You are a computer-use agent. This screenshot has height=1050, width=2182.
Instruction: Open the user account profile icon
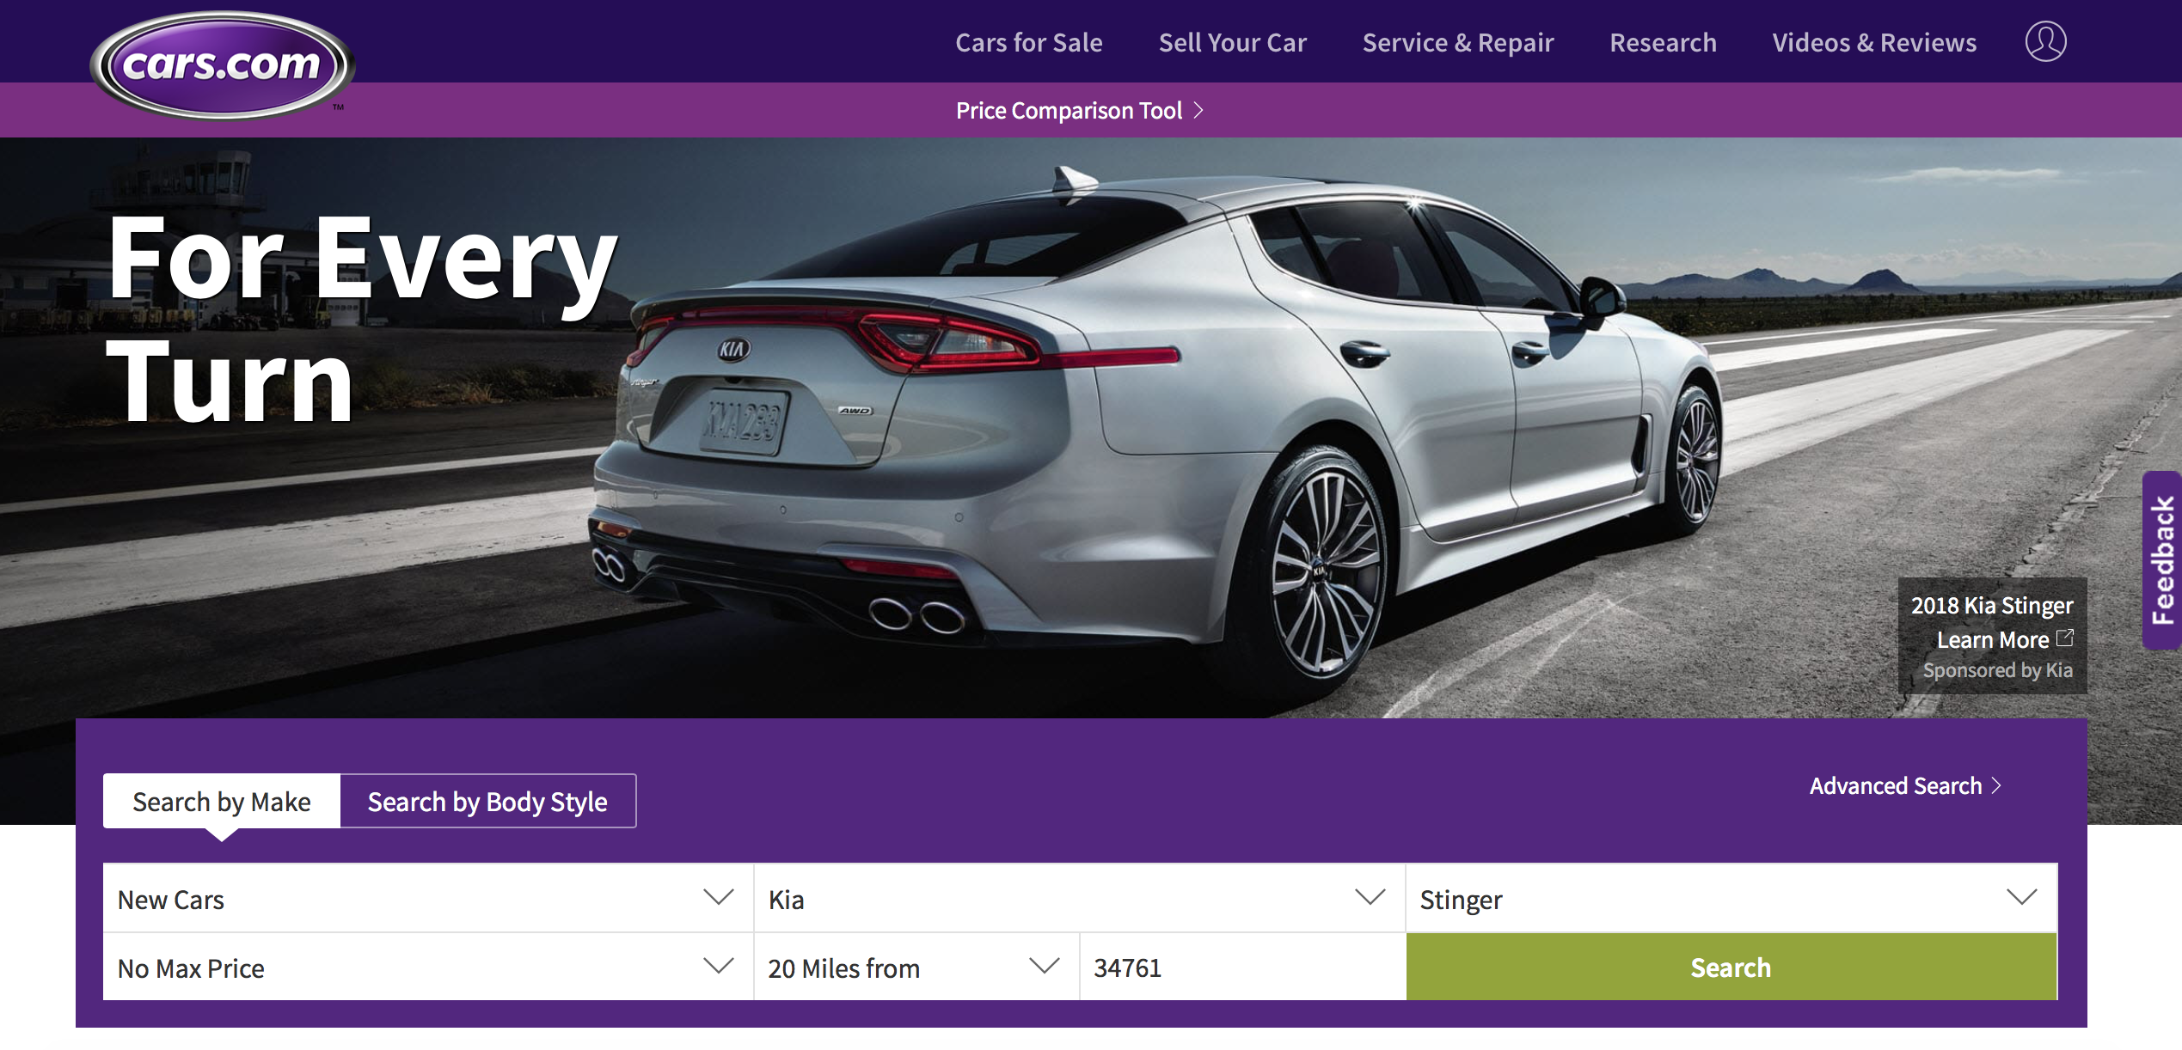[2045, 41]
